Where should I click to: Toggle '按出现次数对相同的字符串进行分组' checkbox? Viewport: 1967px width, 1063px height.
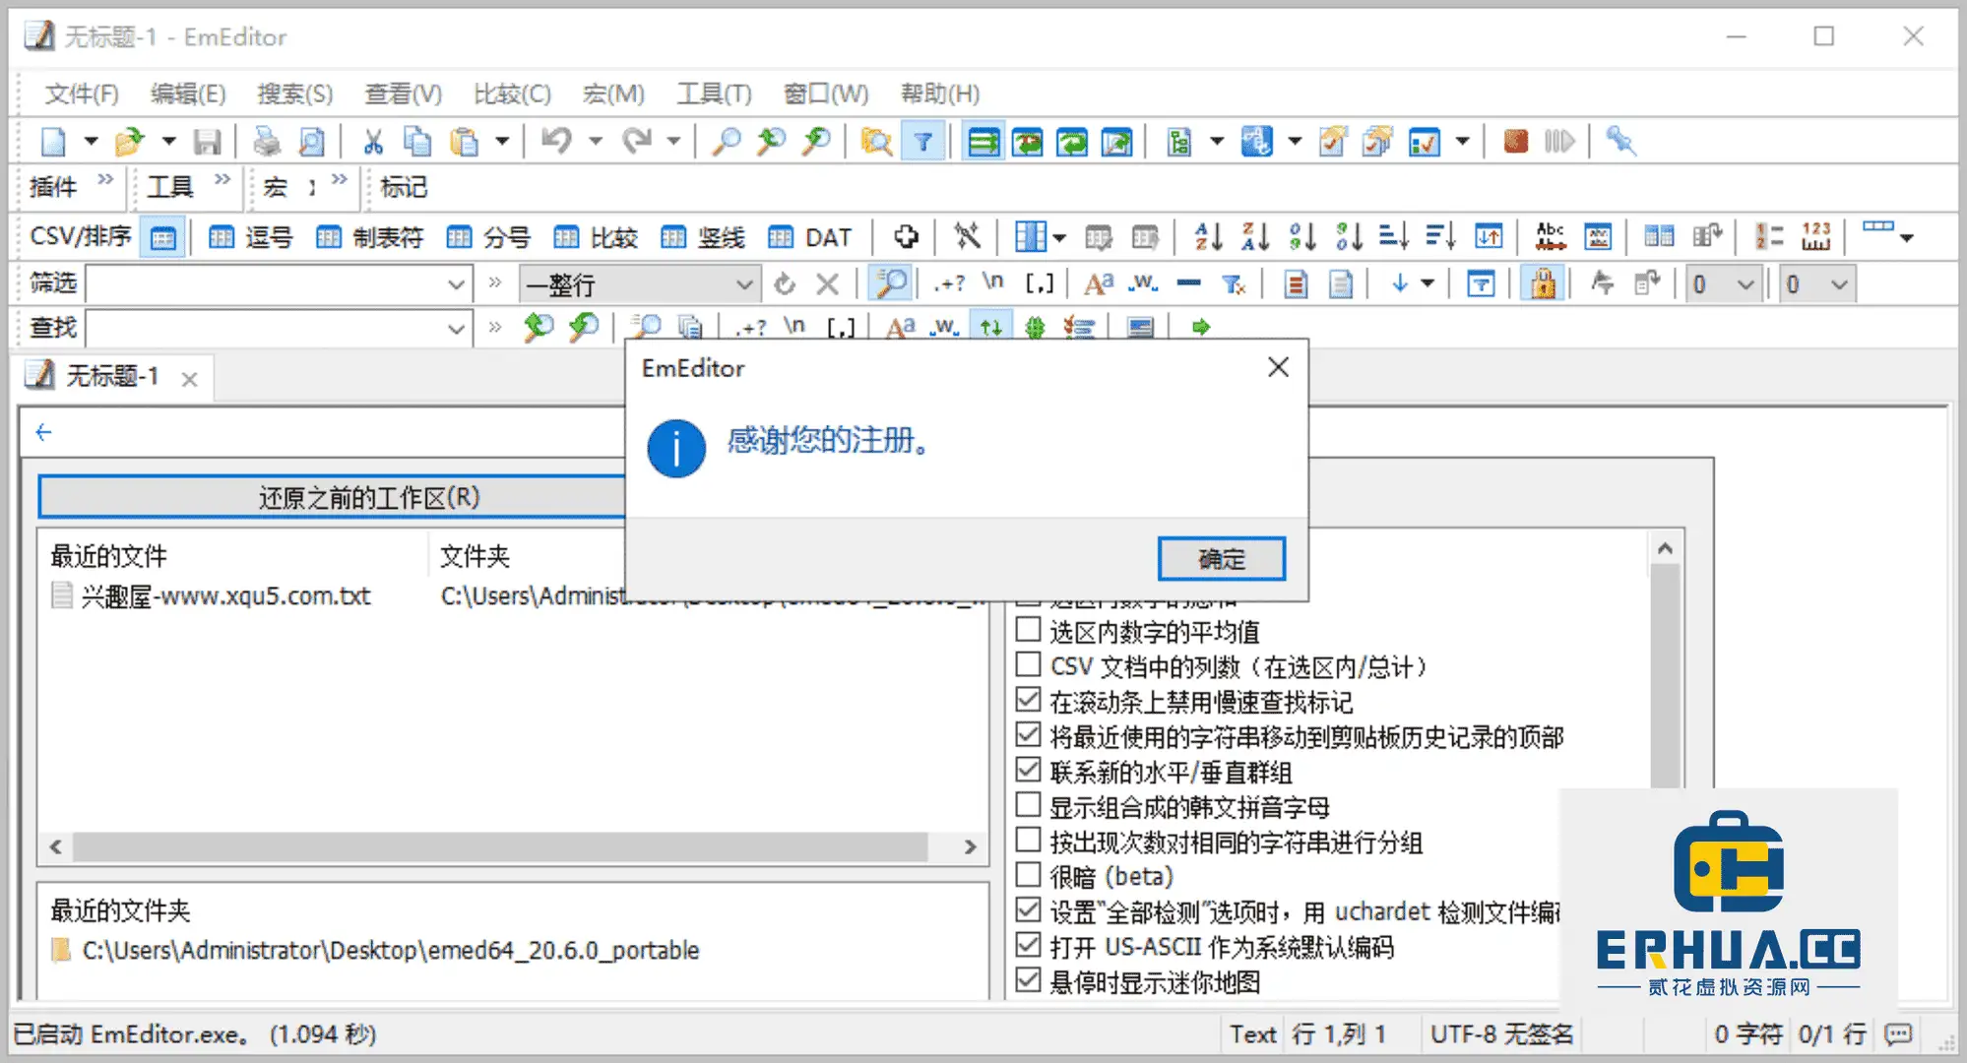[x=1028, y=841]
